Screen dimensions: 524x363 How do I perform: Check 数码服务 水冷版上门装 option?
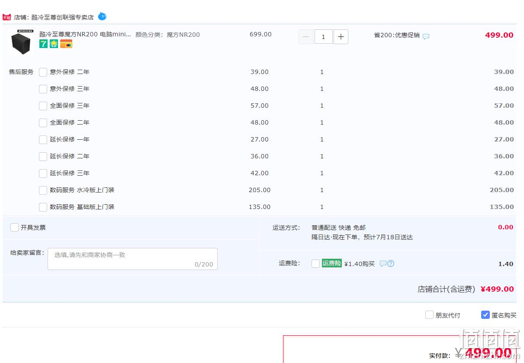coord(43,190)
